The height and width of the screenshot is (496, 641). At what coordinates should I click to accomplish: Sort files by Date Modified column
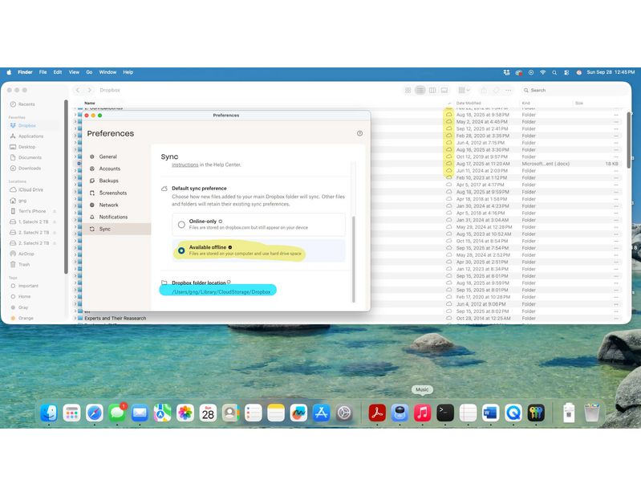click(x=469, y=103)
